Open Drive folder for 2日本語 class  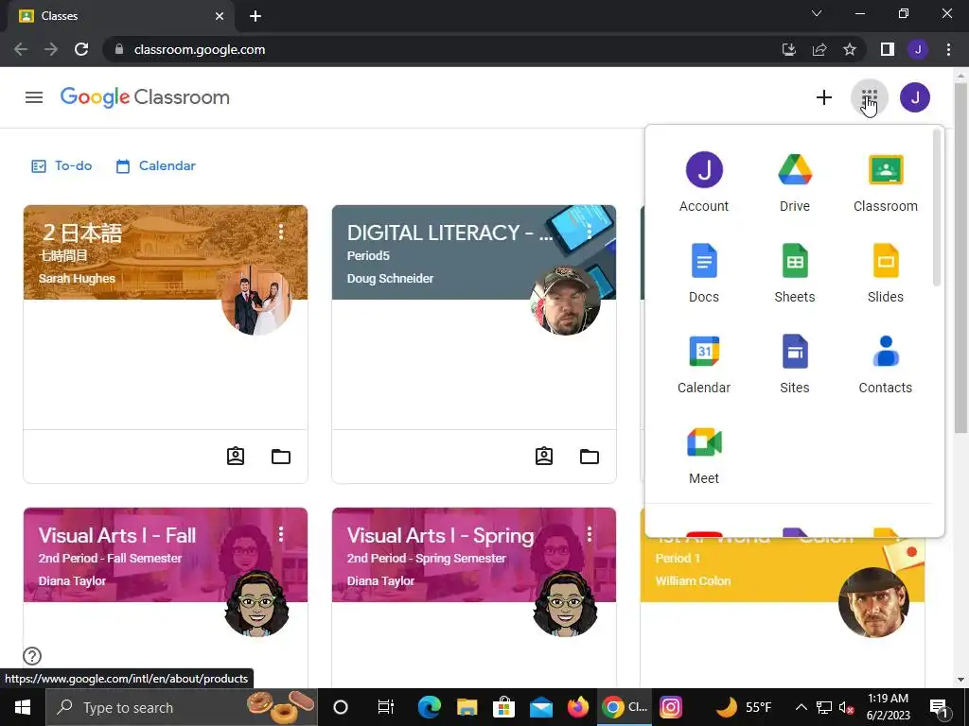pos(281,457)
